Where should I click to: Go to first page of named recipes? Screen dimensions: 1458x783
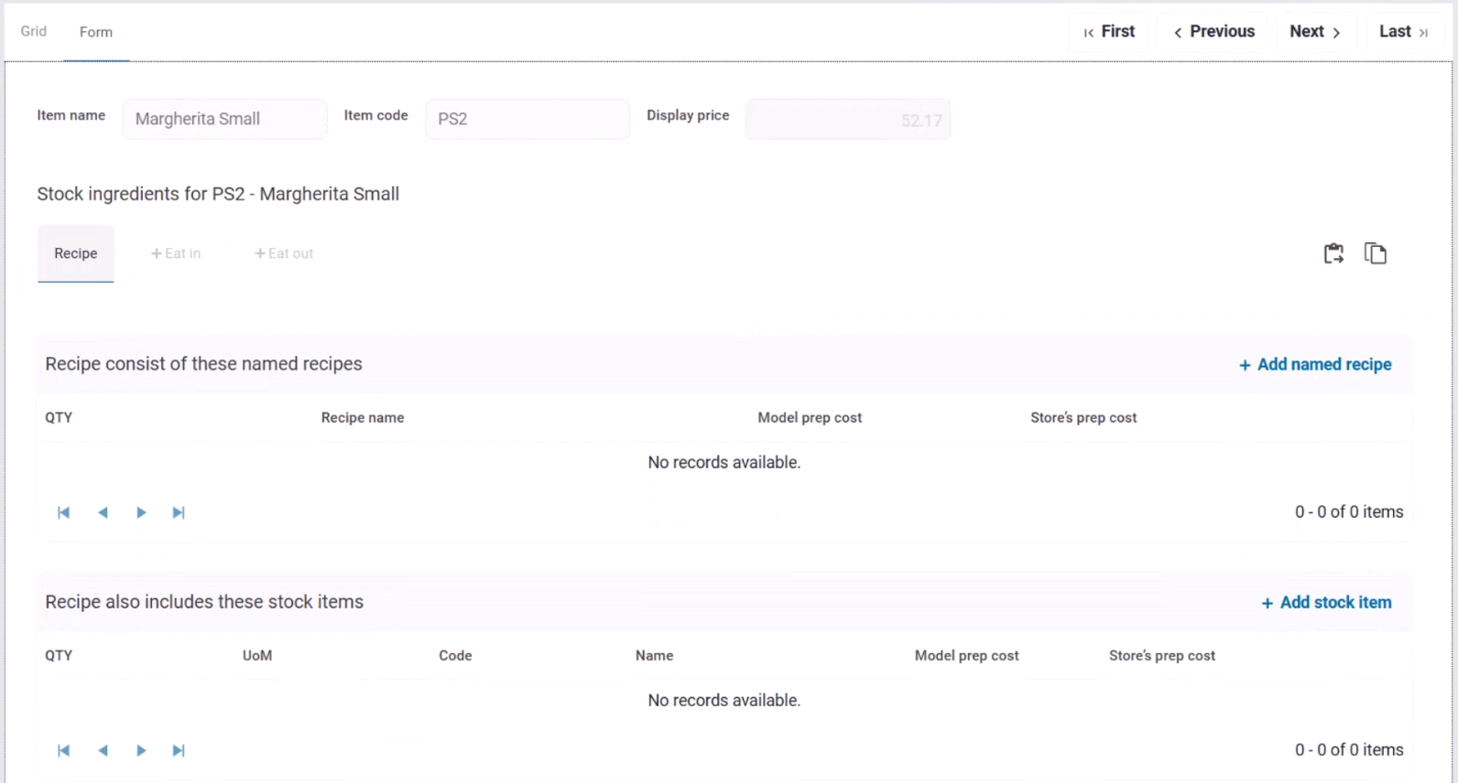click(64, 513)
